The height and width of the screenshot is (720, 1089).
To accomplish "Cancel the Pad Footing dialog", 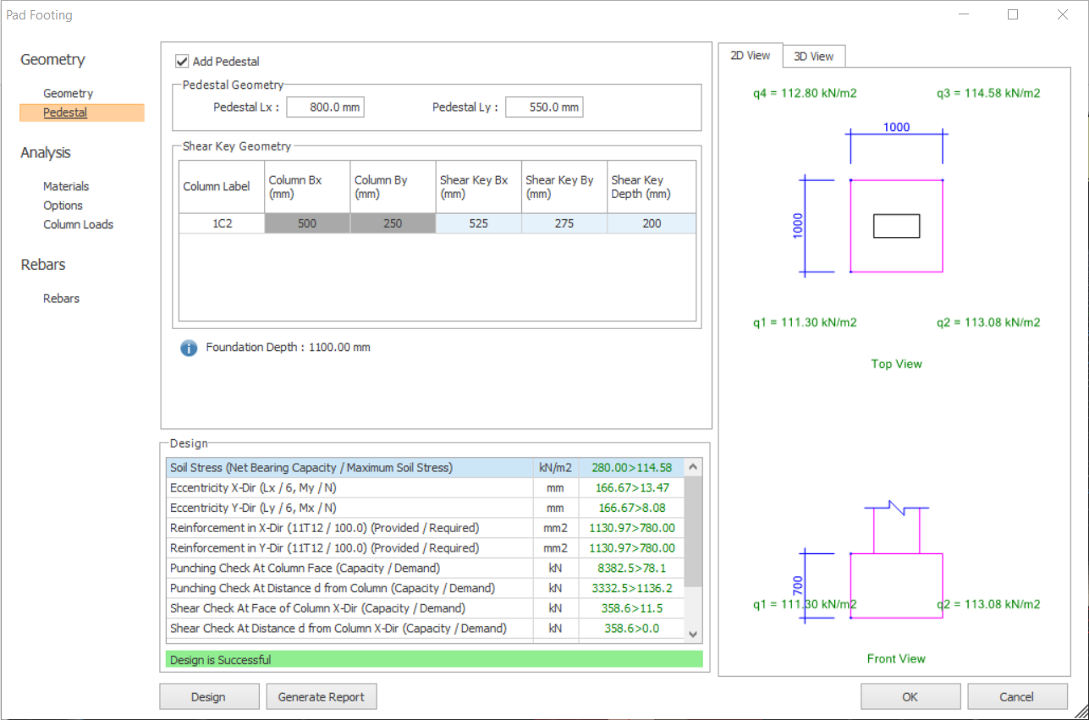I will click(x=1016, y=697).
